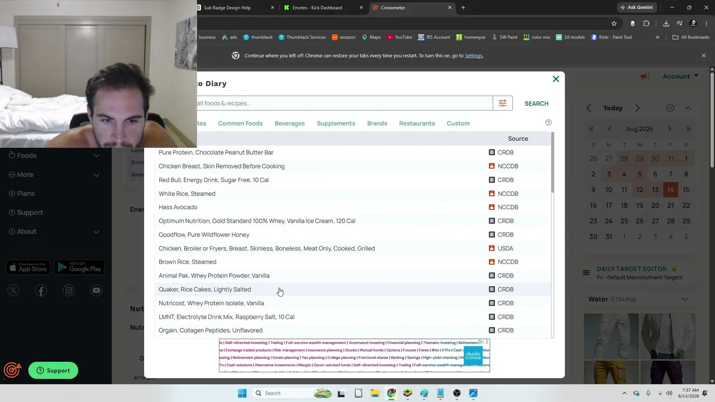This screenshot has height=402, width=715.
Task: Jump back one year in the calendar
Action: (x=592, y=129)
